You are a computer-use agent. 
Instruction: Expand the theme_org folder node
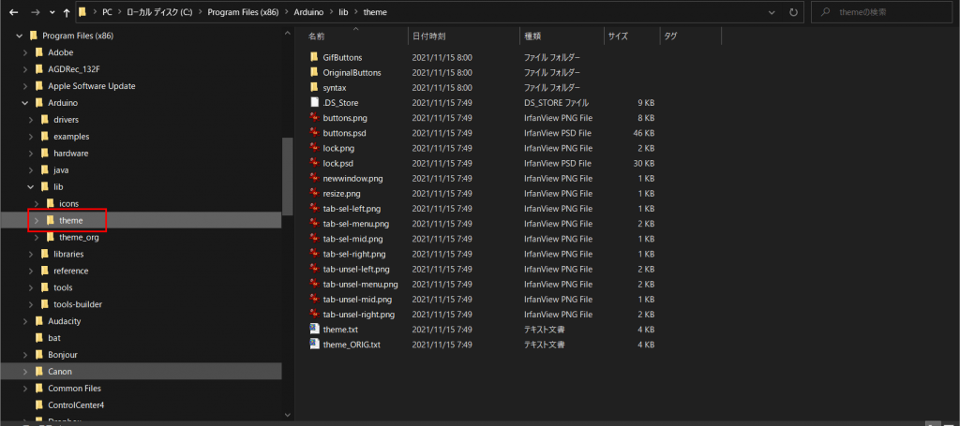pyautogui.click(x=37, y=238)
